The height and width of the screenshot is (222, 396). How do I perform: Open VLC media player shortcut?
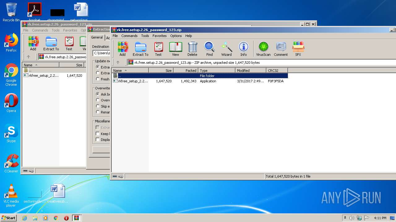coord(11,195)
